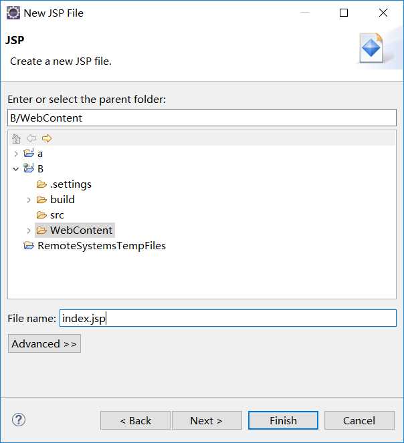
Task: Click the parent folder path field
Action: click(202, 118)
